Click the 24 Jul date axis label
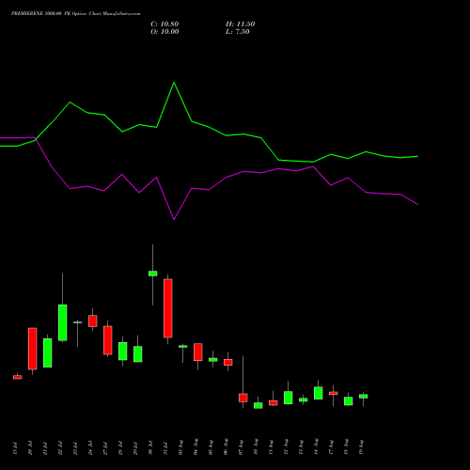The image size is (470, 470). tap(90, 447)
